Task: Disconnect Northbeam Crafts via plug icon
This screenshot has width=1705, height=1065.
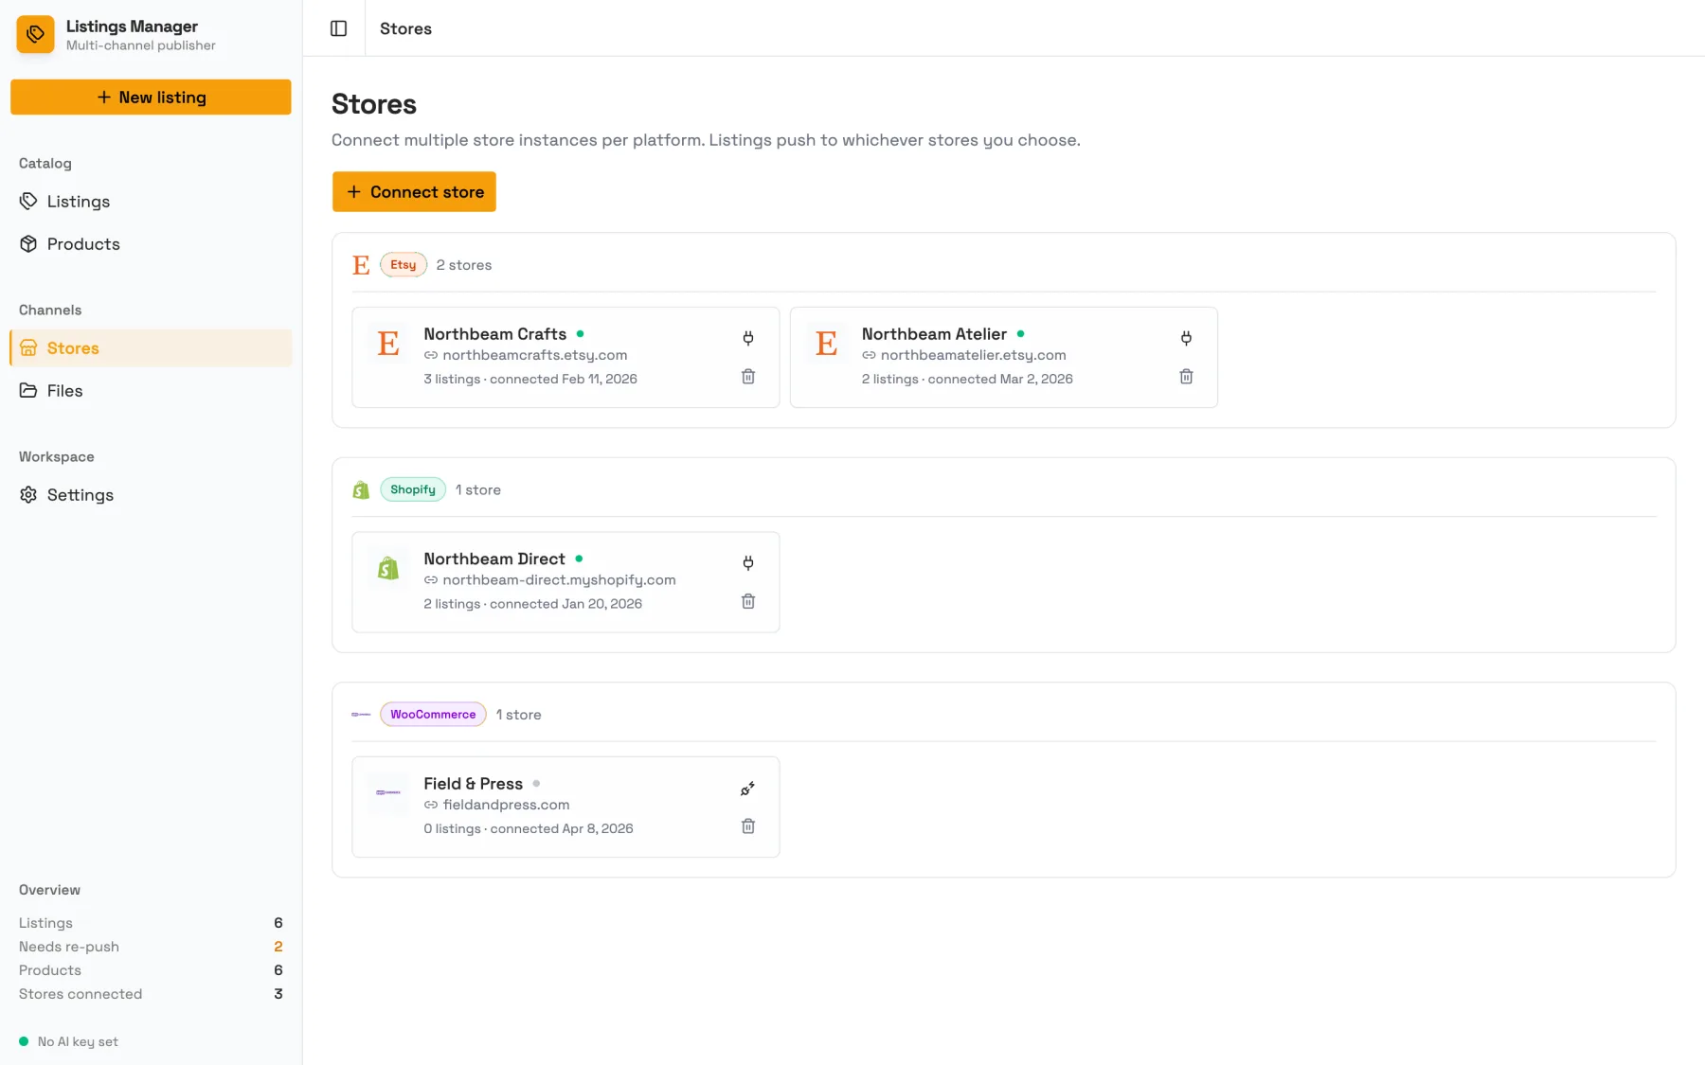Action: click(x=748, y=338)
